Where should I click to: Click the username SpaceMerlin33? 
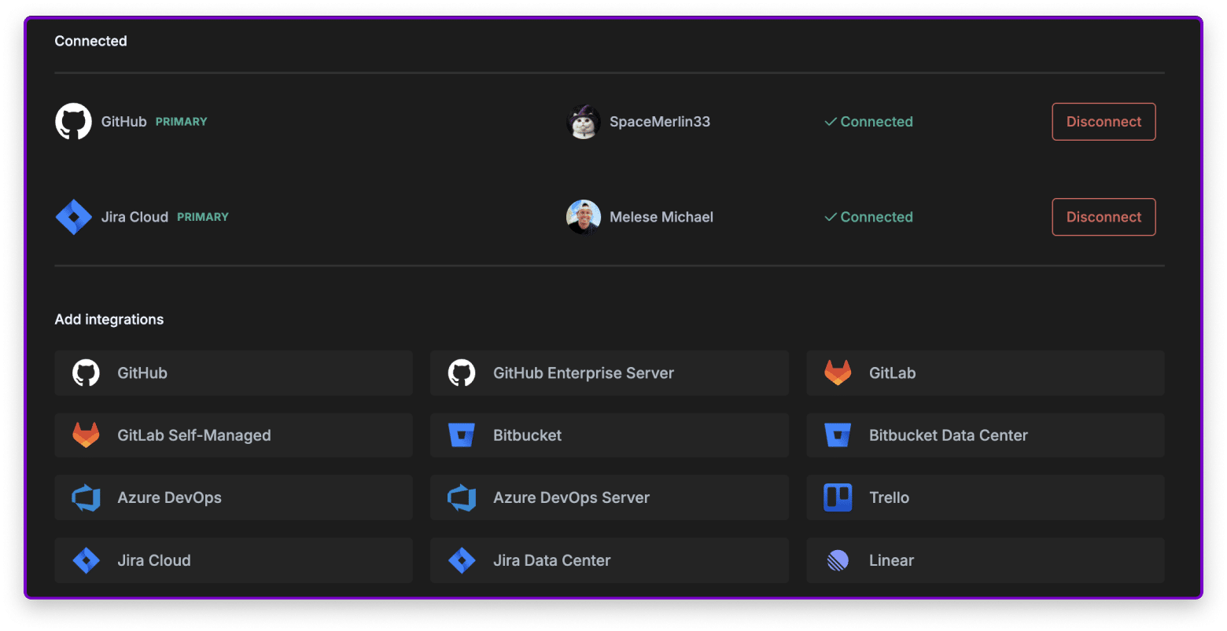pos(660,122)
